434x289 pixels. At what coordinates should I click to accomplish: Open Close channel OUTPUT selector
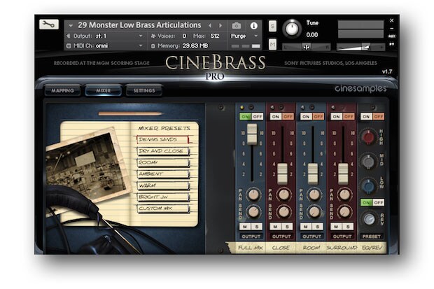[281, 237]
